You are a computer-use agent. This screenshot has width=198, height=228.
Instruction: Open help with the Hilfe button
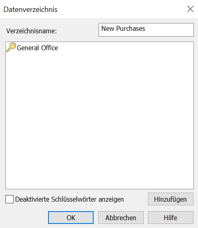(x=170, y=218)
